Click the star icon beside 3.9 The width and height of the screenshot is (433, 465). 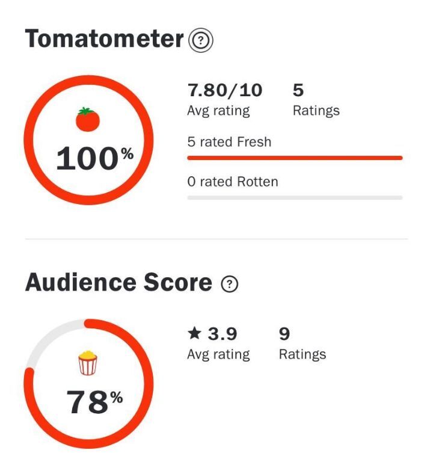point(194,334)
